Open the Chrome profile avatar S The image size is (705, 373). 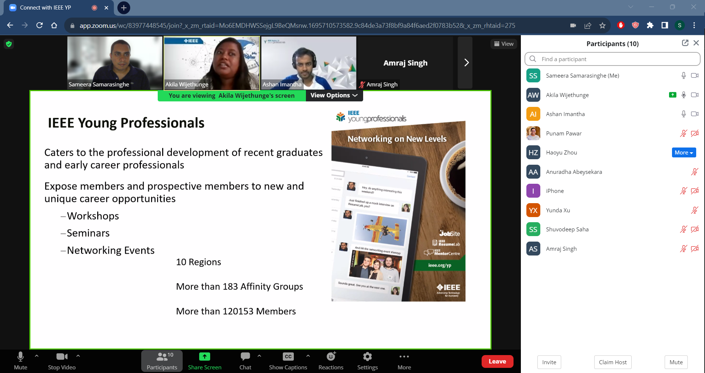(x=679, y=25)
